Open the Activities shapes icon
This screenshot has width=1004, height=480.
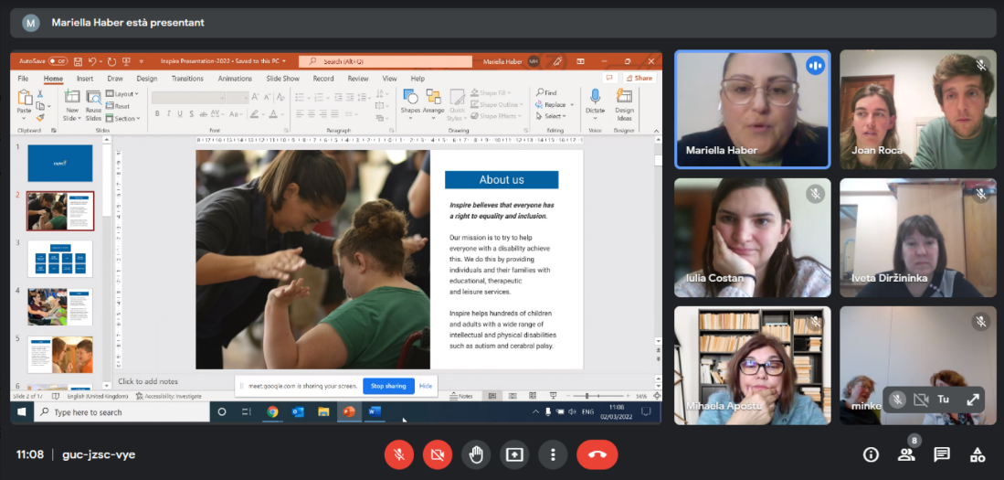978,454
